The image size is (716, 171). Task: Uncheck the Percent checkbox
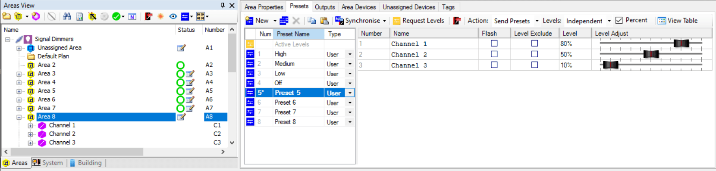point(619,20)
